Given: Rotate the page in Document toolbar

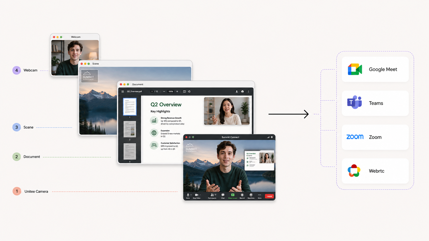Looking at the screenshot, I should (x=189, y=91).
